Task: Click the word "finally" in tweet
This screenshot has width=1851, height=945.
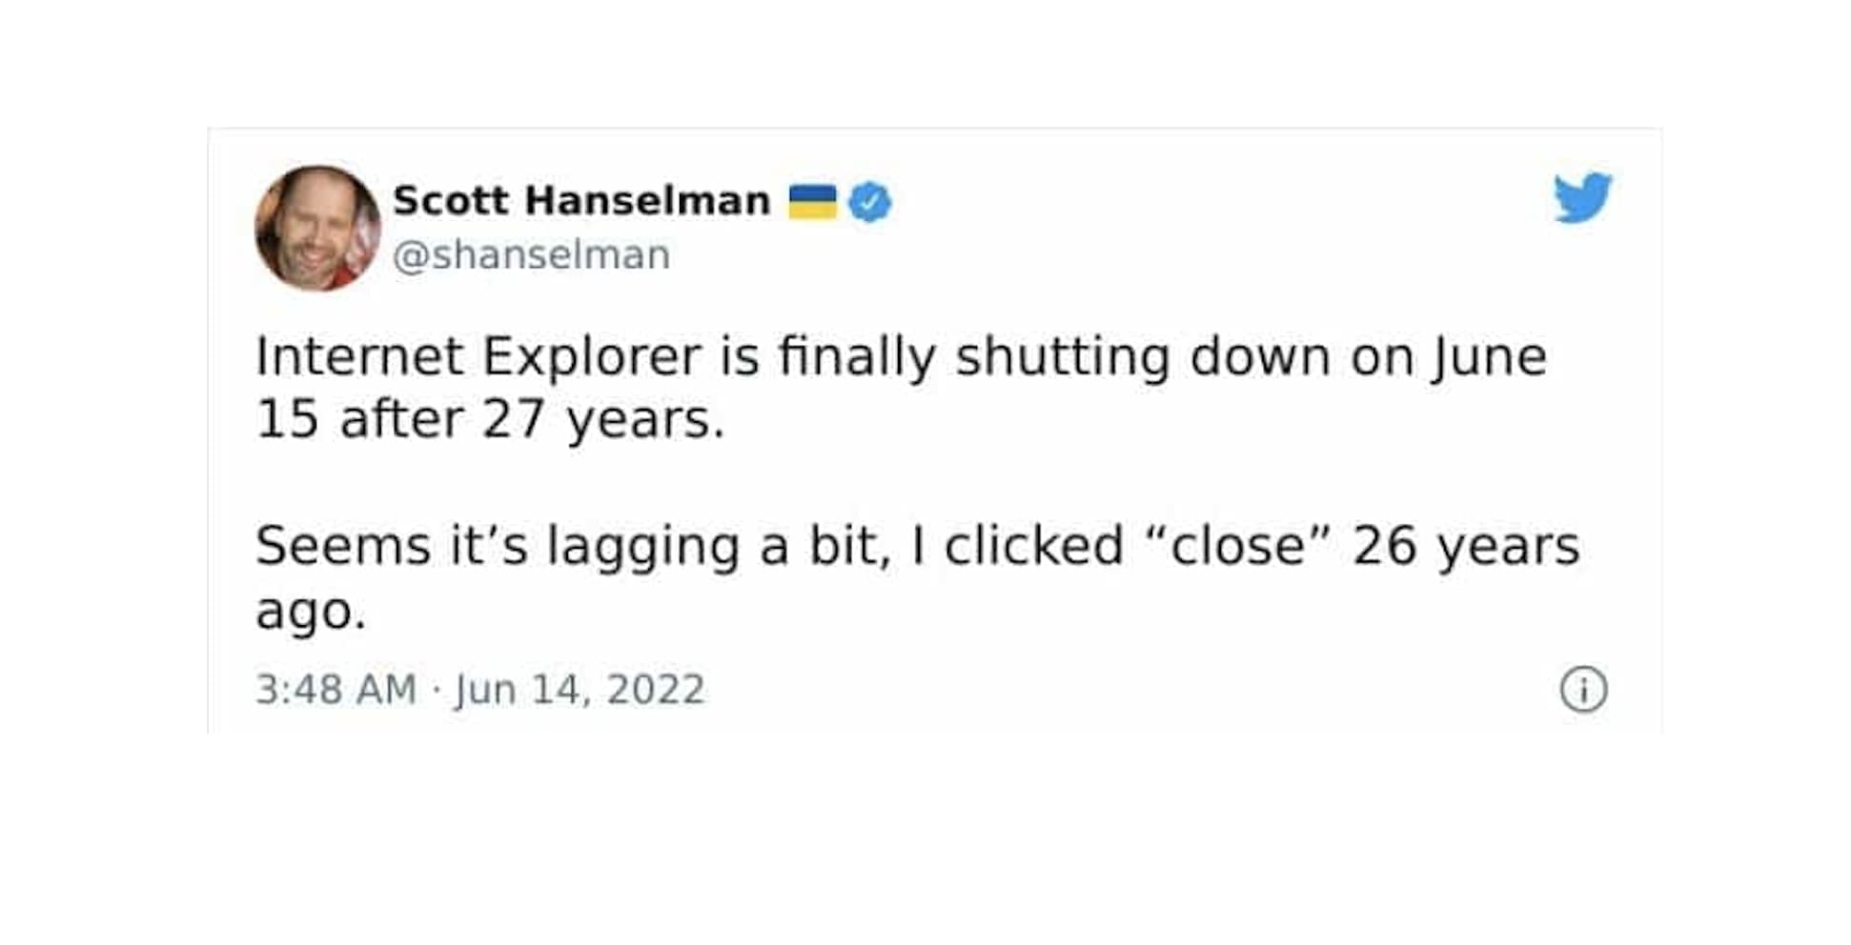Action: click(x=857, y=357)
